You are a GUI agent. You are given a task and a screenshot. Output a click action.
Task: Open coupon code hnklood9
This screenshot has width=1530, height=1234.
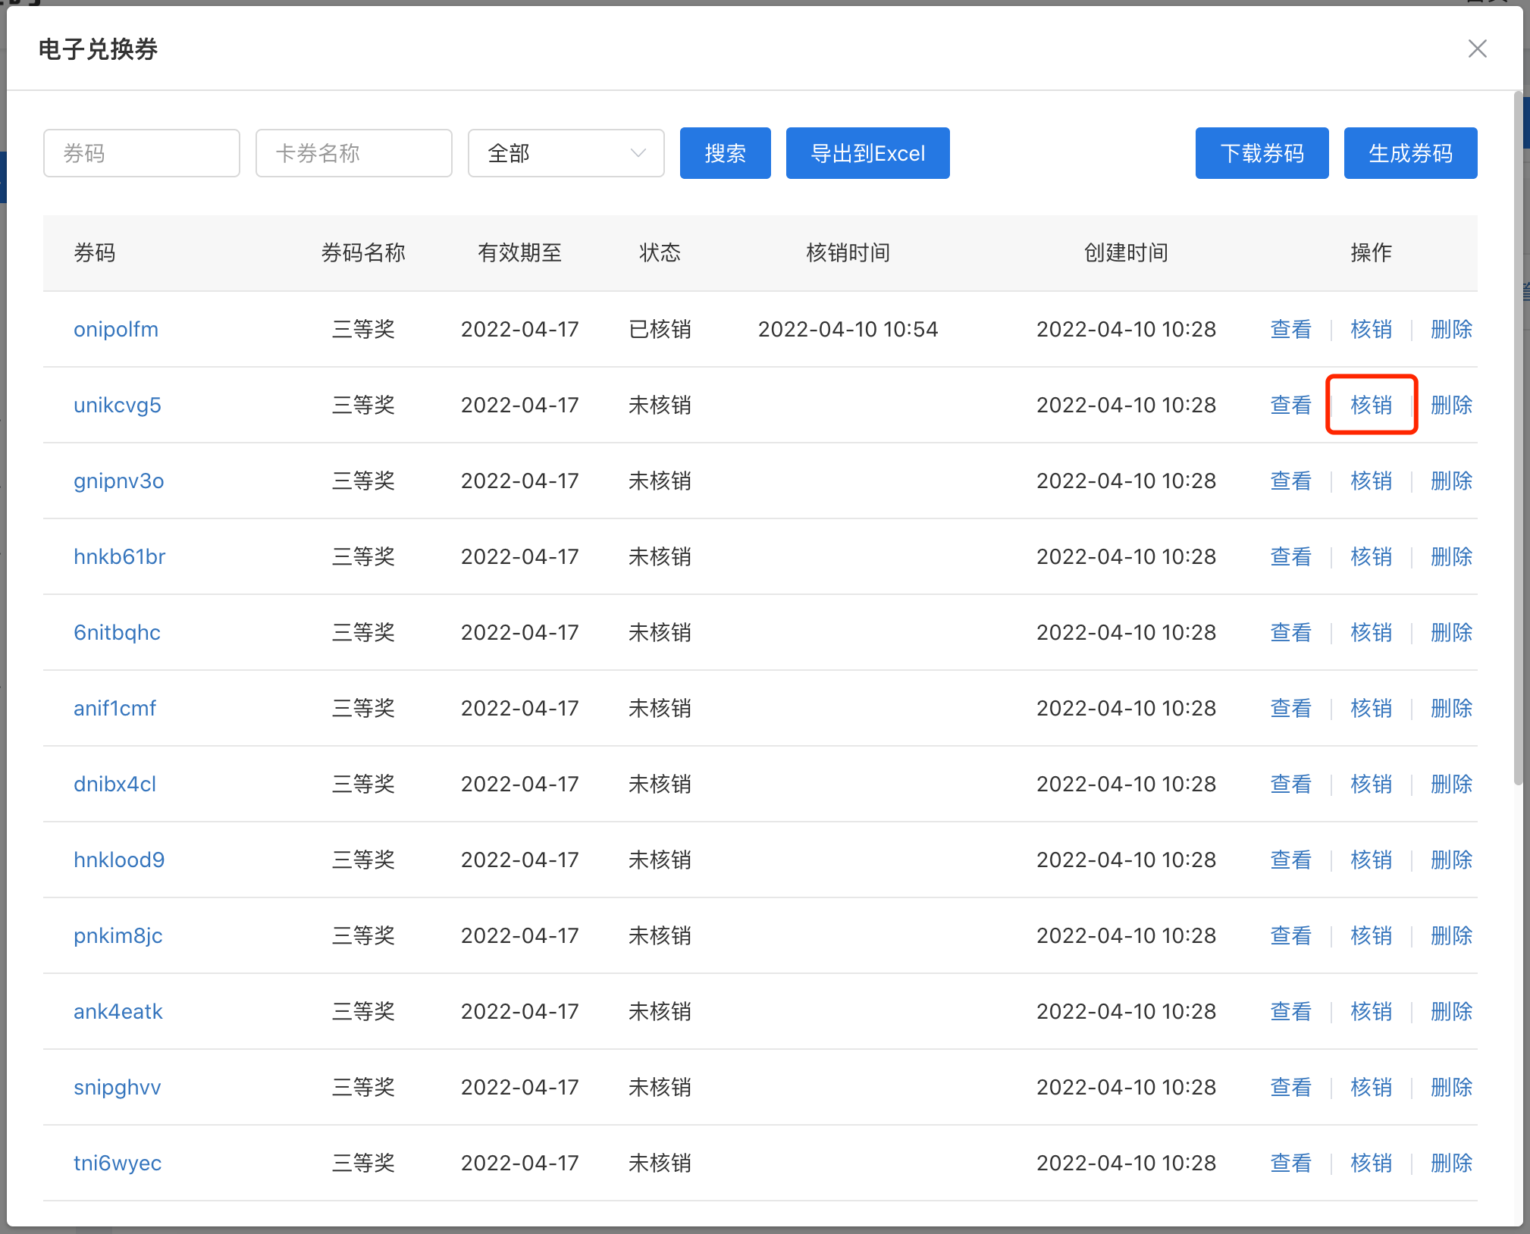click(x=119, y=860)
